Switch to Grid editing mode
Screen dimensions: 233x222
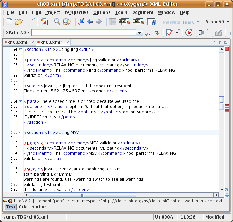coord(23,207)
